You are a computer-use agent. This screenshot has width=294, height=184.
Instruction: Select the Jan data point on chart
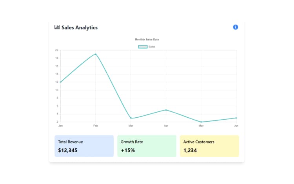pyautogui.click(x=60, y=82)
